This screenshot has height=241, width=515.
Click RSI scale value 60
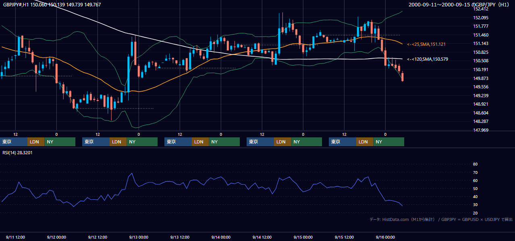475,180
